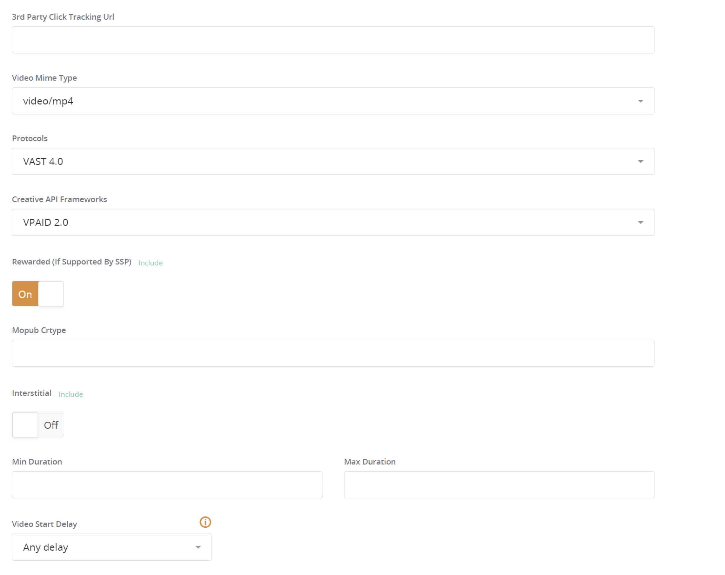Screen dimensions: 725x575
Task: Click the Interstitial section label
Action: (x=32, y=393)
